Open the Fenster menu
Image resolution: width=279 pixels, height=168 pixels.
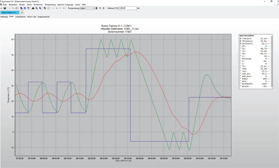(22, 5)
